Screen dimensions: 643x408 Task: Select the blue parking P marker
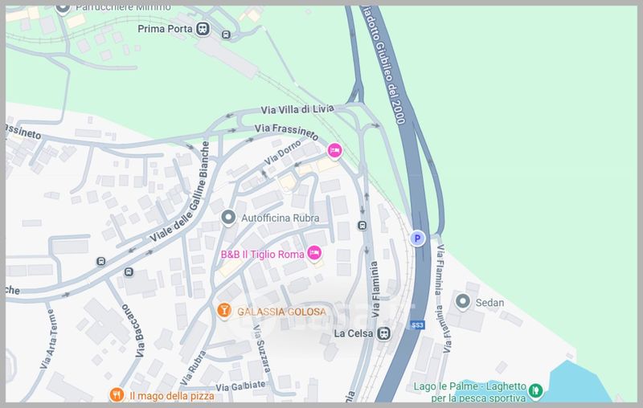pos(417,238)
